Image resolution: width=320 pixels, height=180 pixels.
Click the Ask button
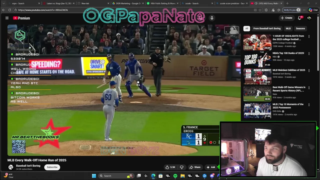[210, 167]
